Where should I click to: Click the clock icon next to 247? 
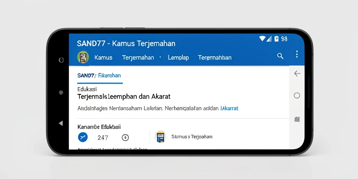click(125, 137)
